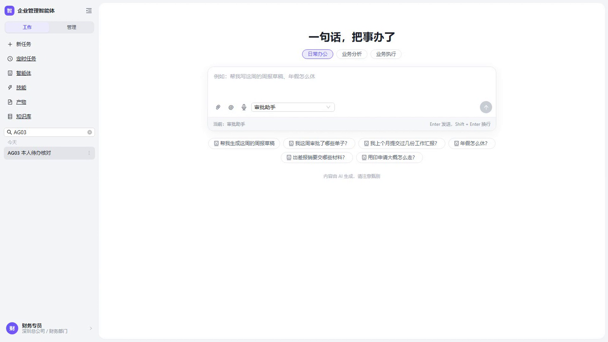Screen dimensions: 608x342
Task: Expand user profile with right chevron
Action: 91,328
